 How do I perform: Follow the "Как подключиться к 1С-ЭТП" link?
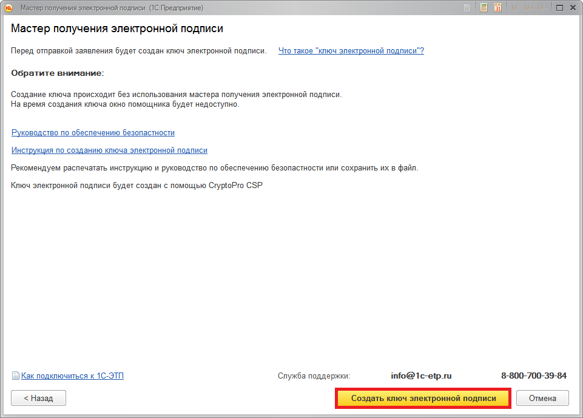(x=72, y=376)
